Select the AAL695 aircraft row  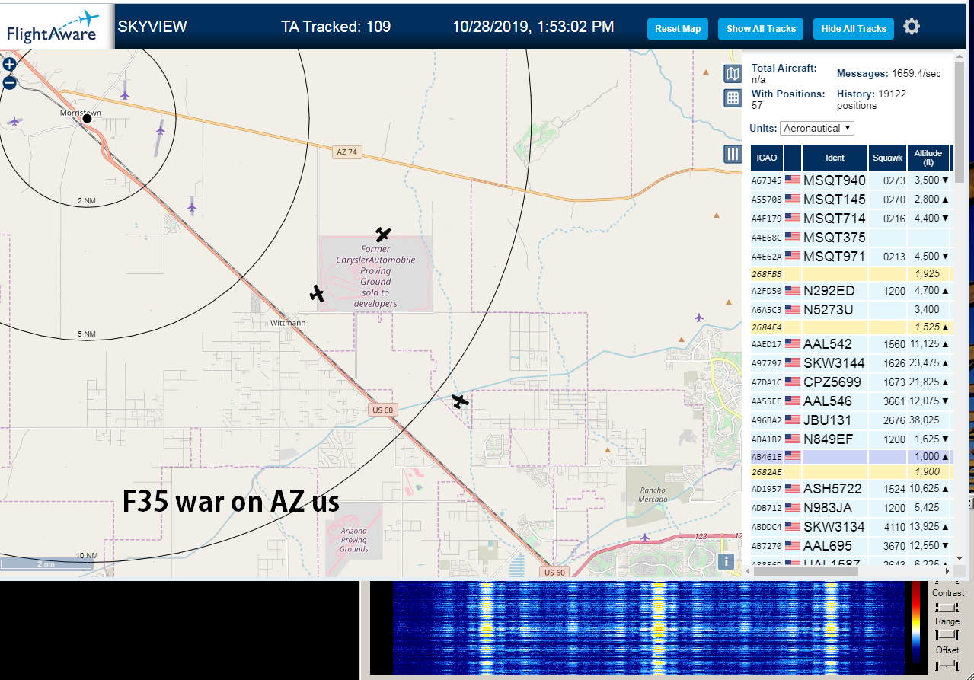click(x=851, y=545)
